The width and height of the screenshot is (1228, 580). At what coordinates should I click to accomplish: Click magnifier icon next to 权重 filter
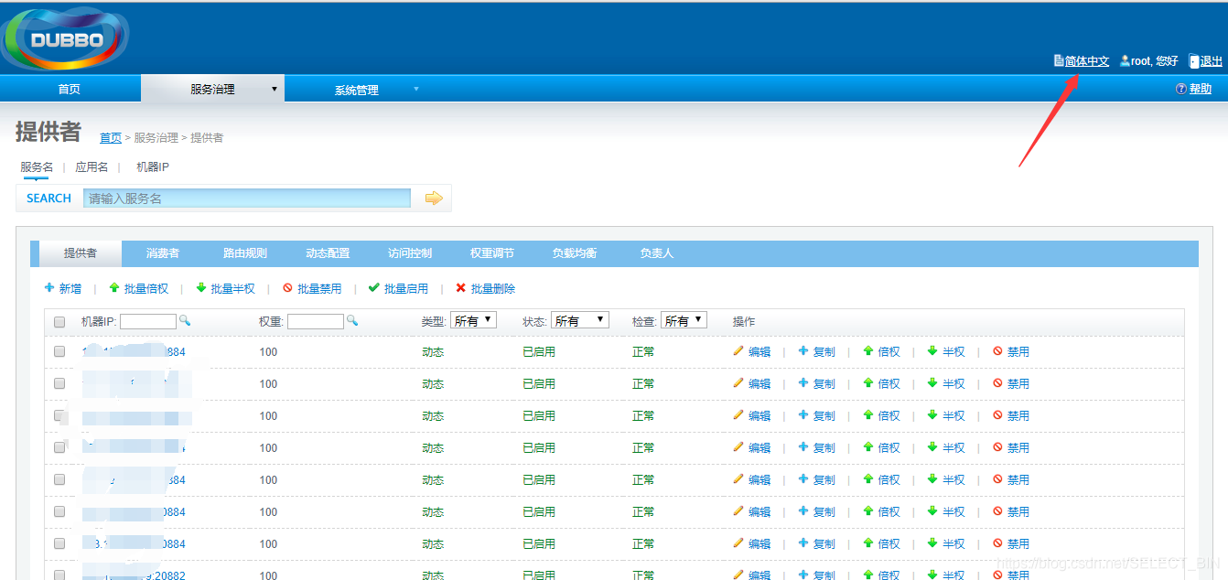point(352,320)
